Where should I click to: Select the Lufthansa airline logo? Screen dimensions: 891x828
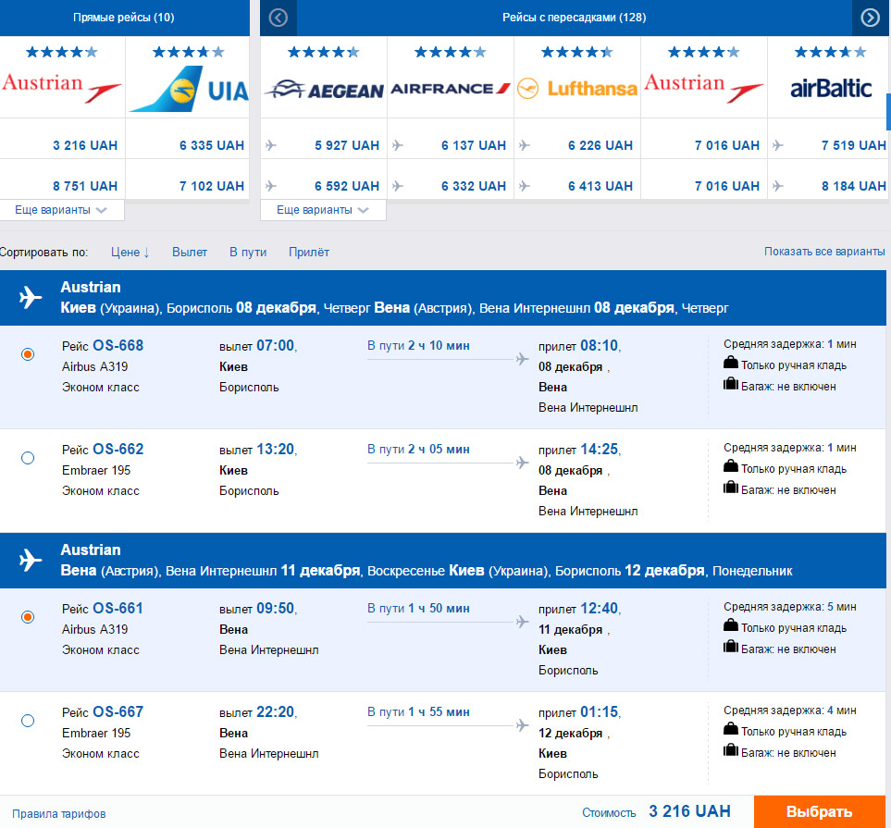point(577,89)
